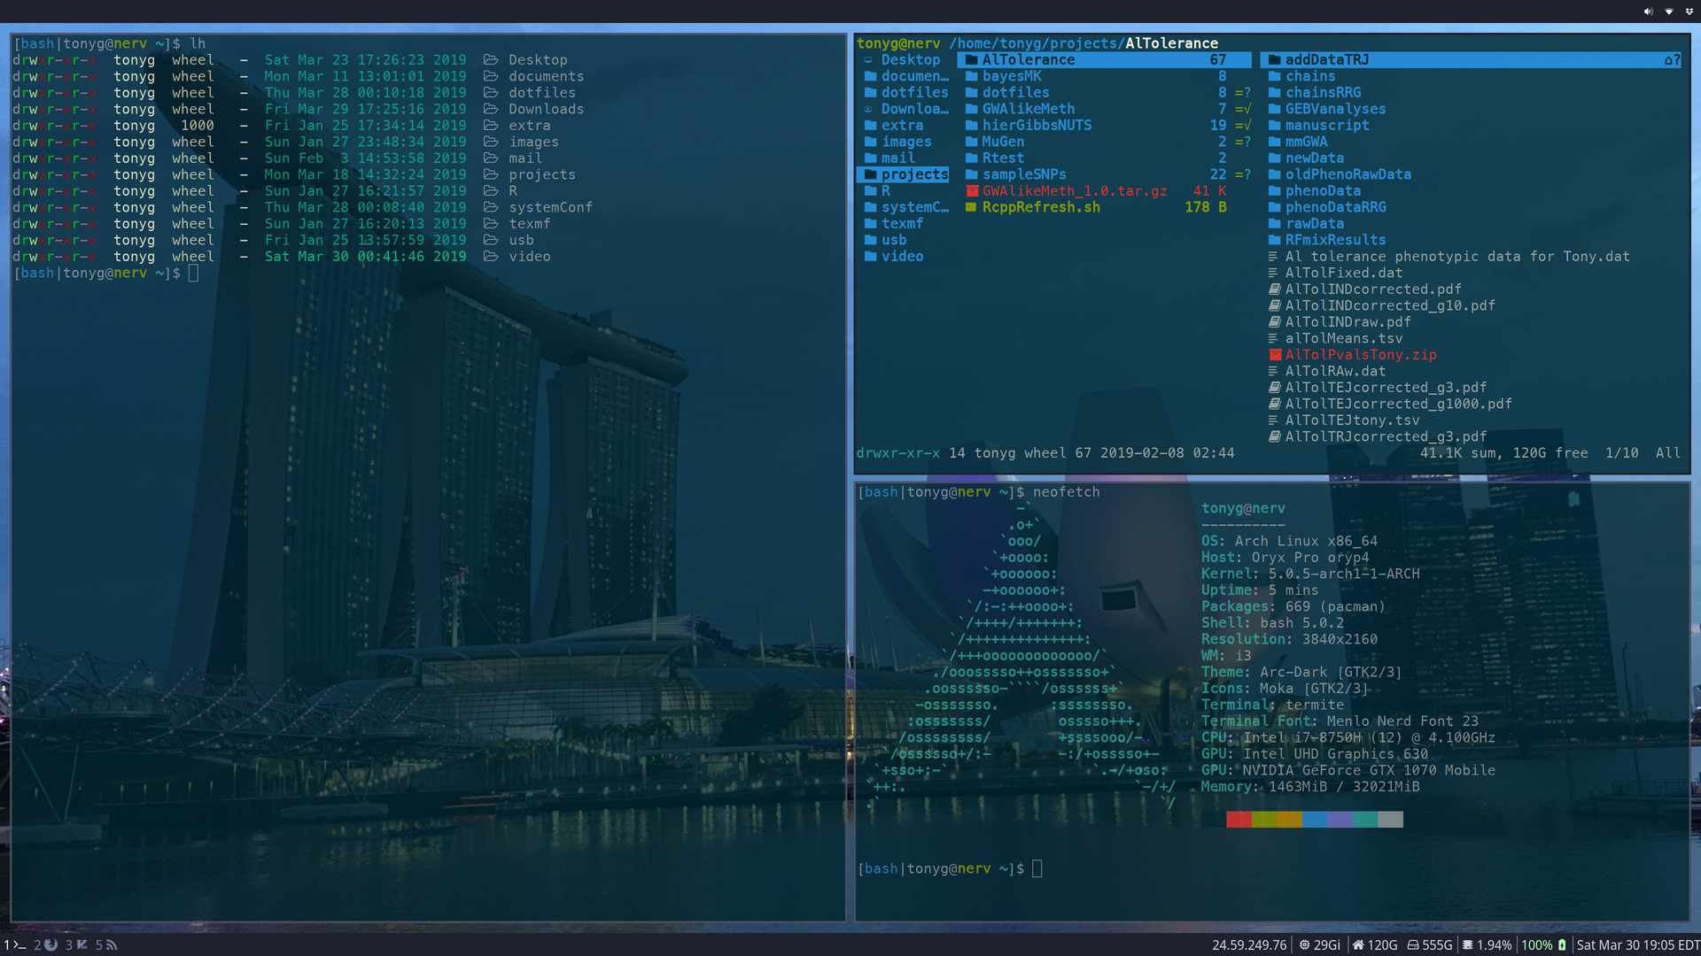1701x956 pixels.
Task: Open the Wi-Fi network tray icon
Action: tap(1669, 12)
